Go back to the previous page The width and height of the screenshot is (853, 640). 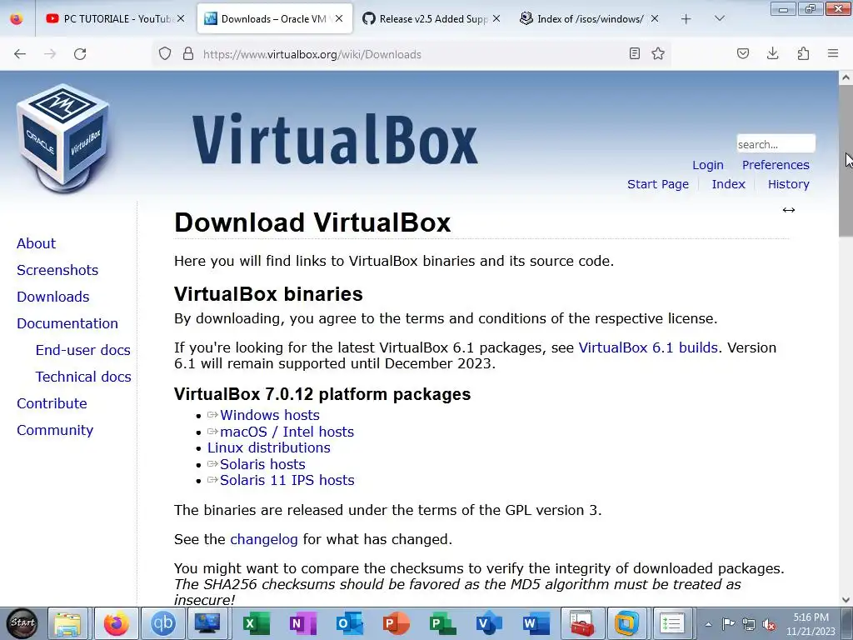click(20, 54)
